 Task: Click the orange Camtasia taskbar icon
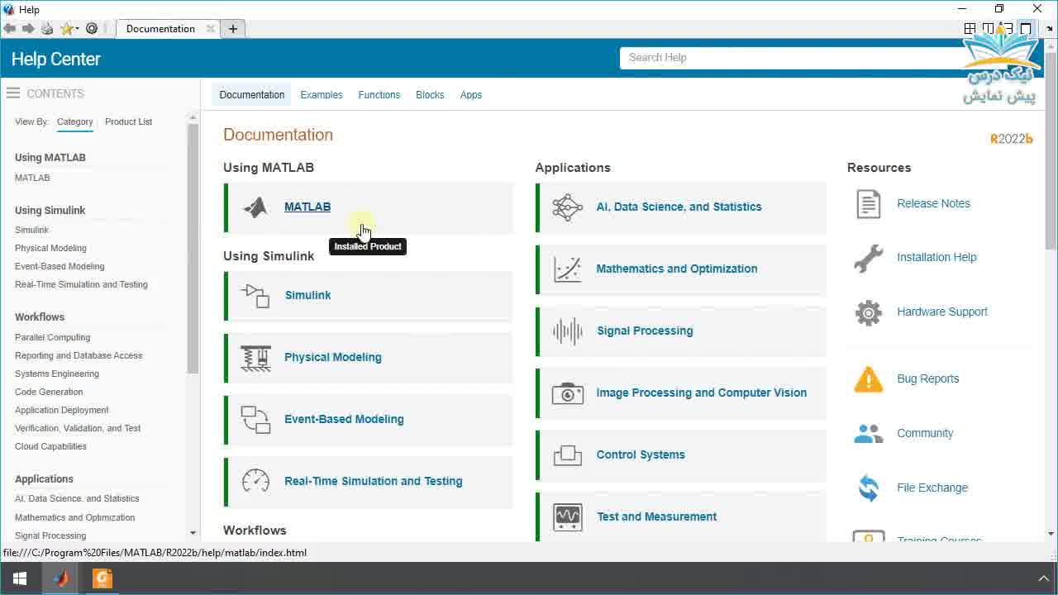[102, 578]
